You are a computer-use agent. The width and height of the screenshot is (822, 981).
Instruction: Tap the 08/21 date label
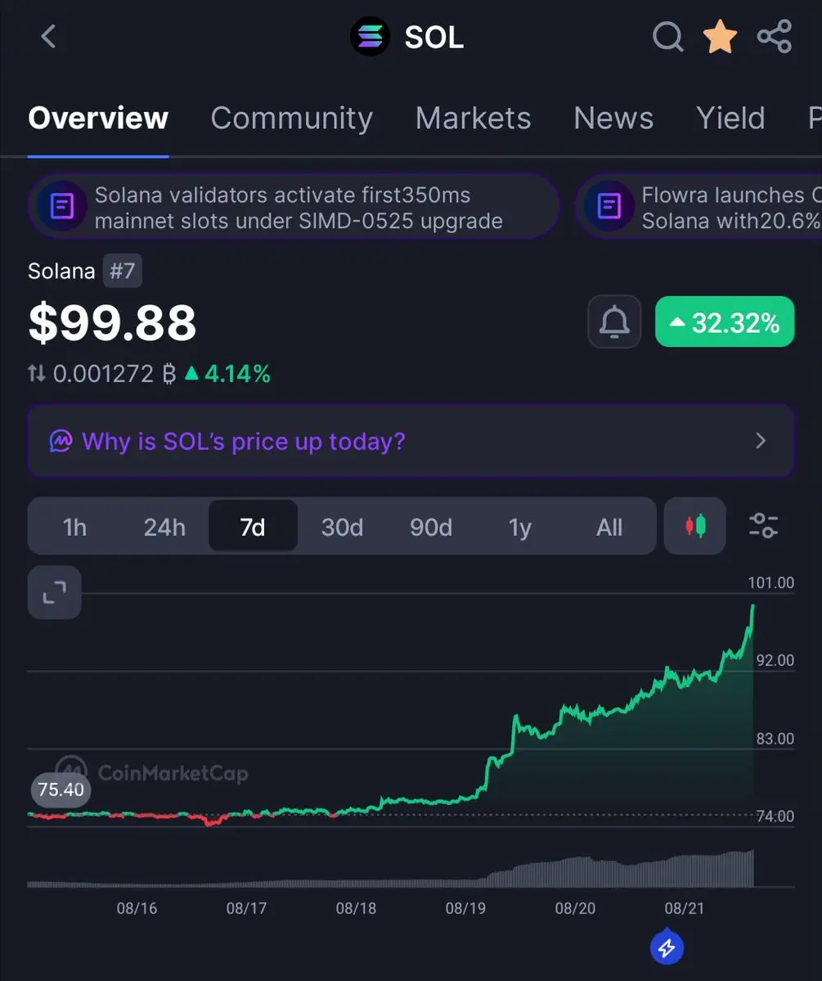[685, 908]
